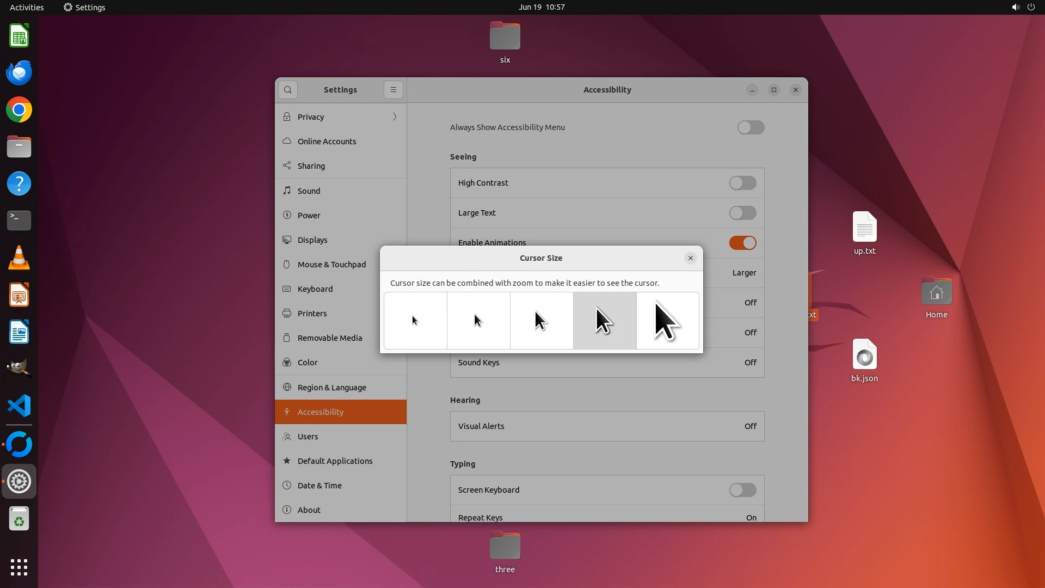Open Visual Studio Code from the dock

(19, 406)
